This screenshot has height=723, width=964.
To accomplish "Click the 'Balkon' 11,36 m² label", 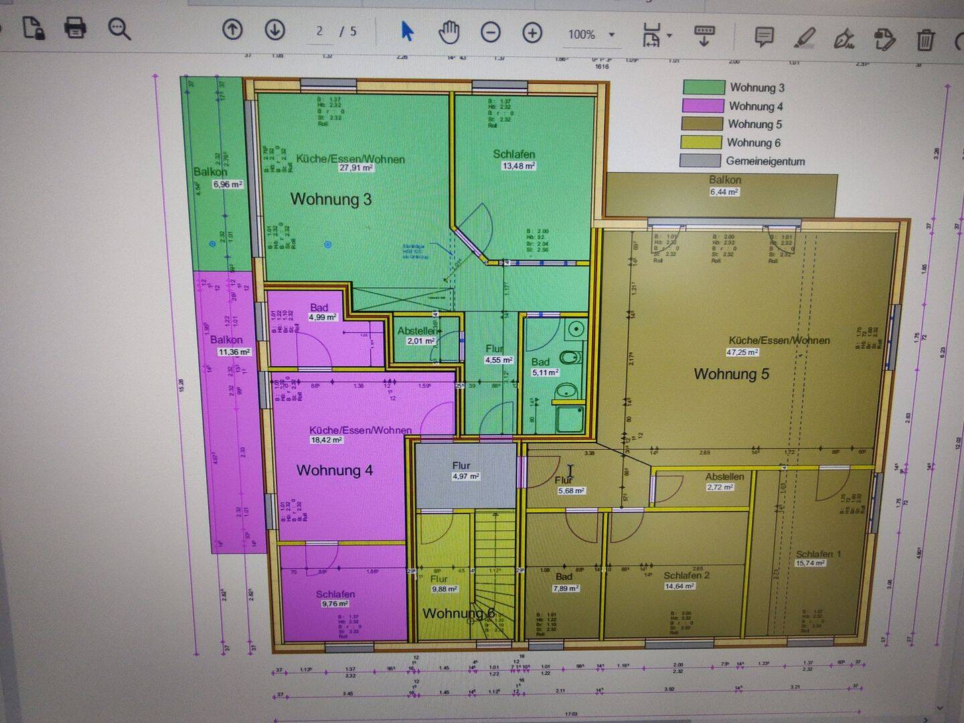I will 226,340.
